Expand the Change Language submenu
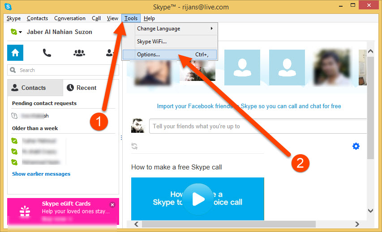 pyautogui.click(x=176, y=29)
